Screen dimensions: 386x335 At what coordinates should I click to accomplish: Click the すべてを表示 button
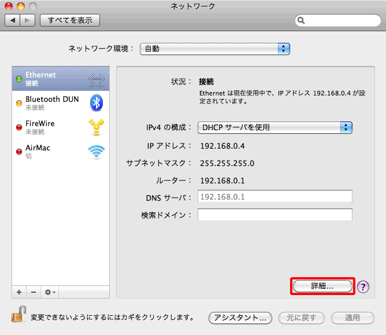(70, 20)
